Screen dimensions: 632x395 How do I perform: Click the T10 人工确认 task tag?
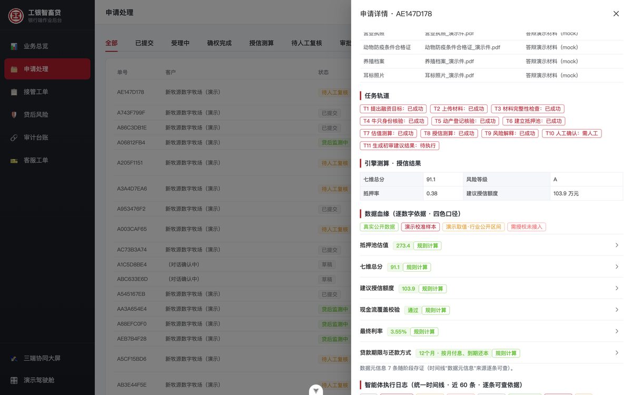[571, 133]
